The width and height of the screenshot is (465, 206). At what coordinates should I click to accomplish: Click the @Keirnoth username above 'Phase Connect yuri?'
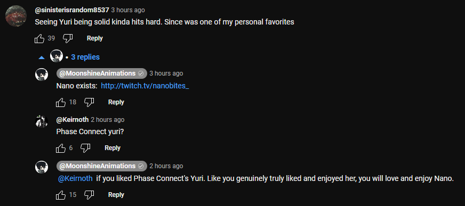click(73, 120)
